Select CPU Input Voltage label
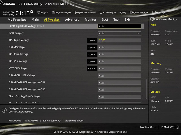The width and height of the screenshot is (181, 135). 19,40
